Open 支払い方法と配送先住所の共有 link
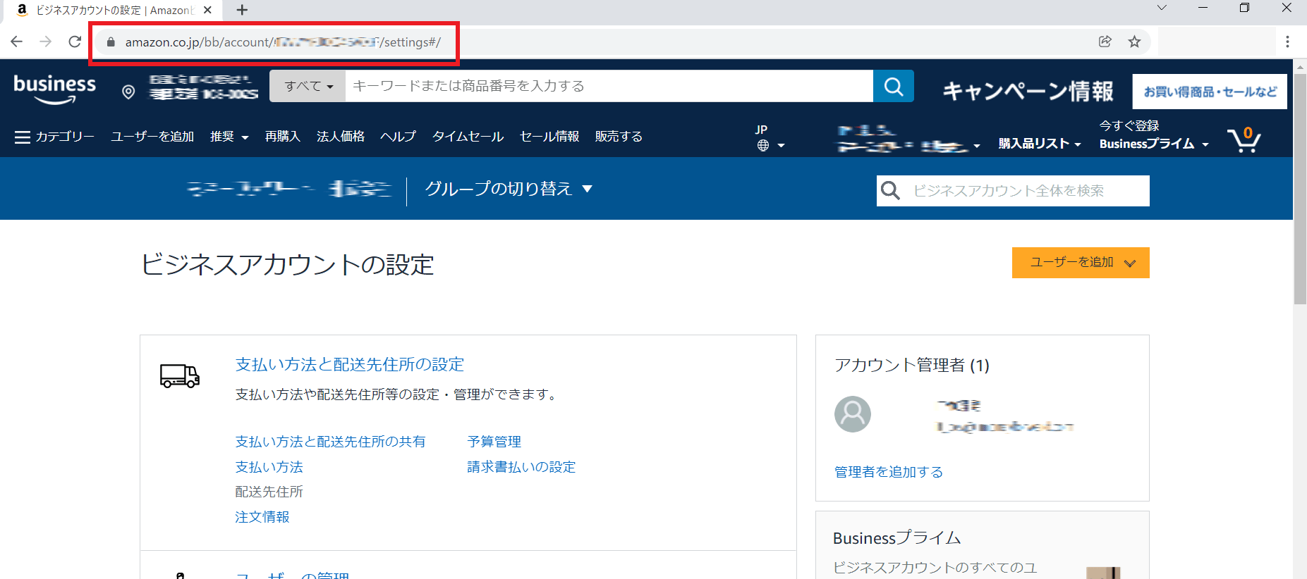The image size is (1307, 579). click(x=330, y=442)
